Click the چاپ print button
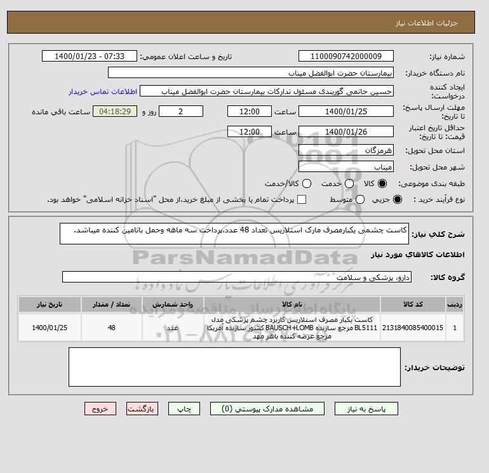489x473 pixels. pyautogui.click(x=184, y=408)
